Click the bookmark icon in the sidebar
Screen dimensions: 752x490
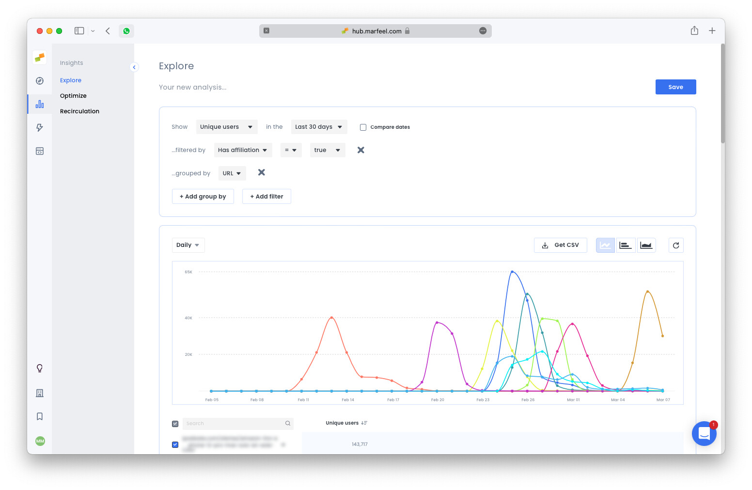(x=39, y=416)
